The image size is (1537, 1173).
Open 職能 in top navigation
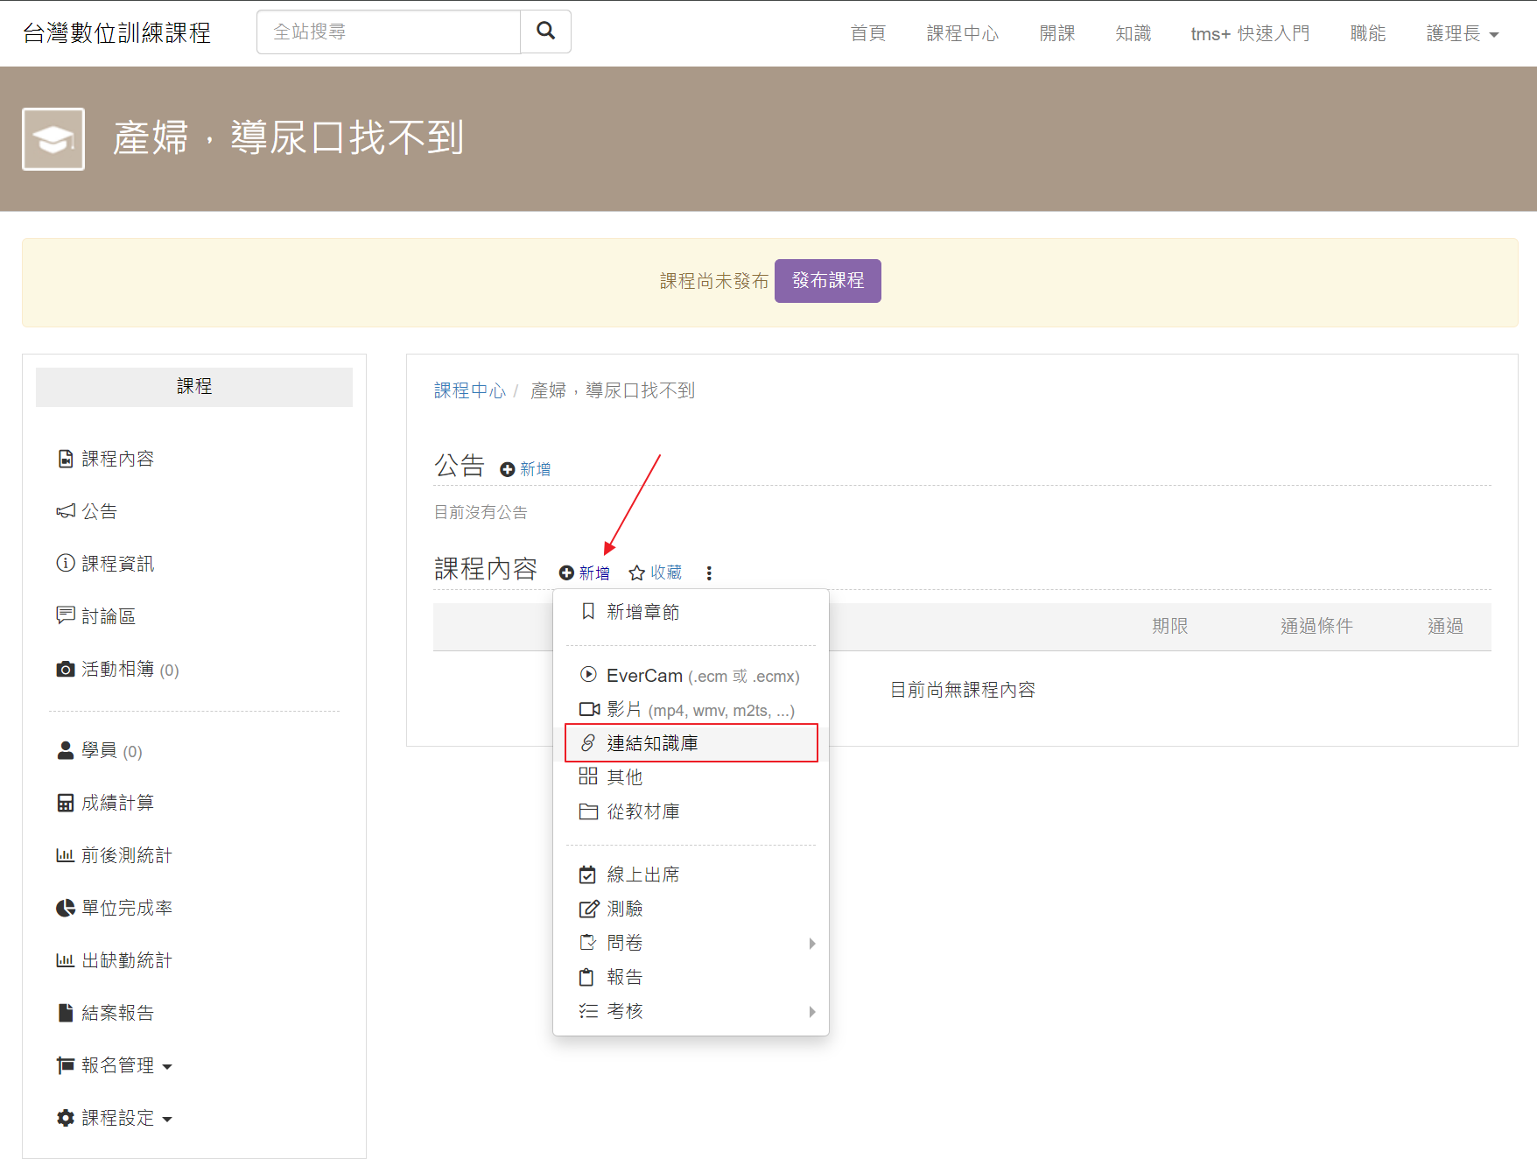[1368, 33]
